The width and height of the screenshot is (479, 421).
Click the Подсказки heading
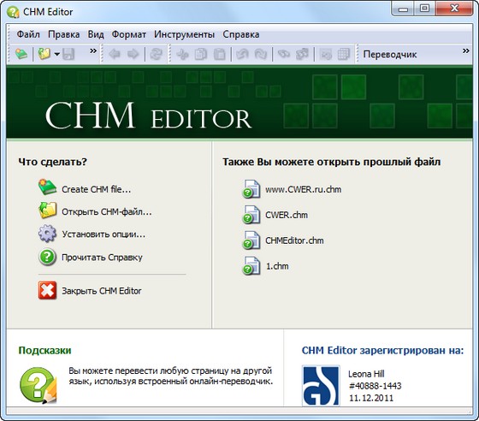[x=44, y=351]
